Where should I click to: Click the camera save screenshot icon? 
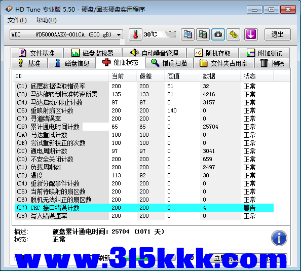tap(218, 34)
